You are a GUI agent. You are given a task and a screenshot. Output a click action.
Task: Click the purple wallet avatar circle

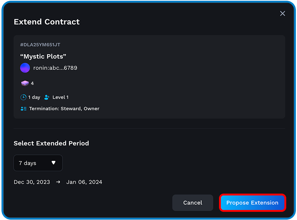(x=25, y=68)
